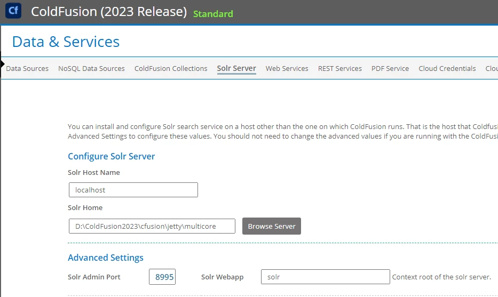Click the Solr Admin Port field
Viewport: 498px width, 297px height.
point(162,277)
